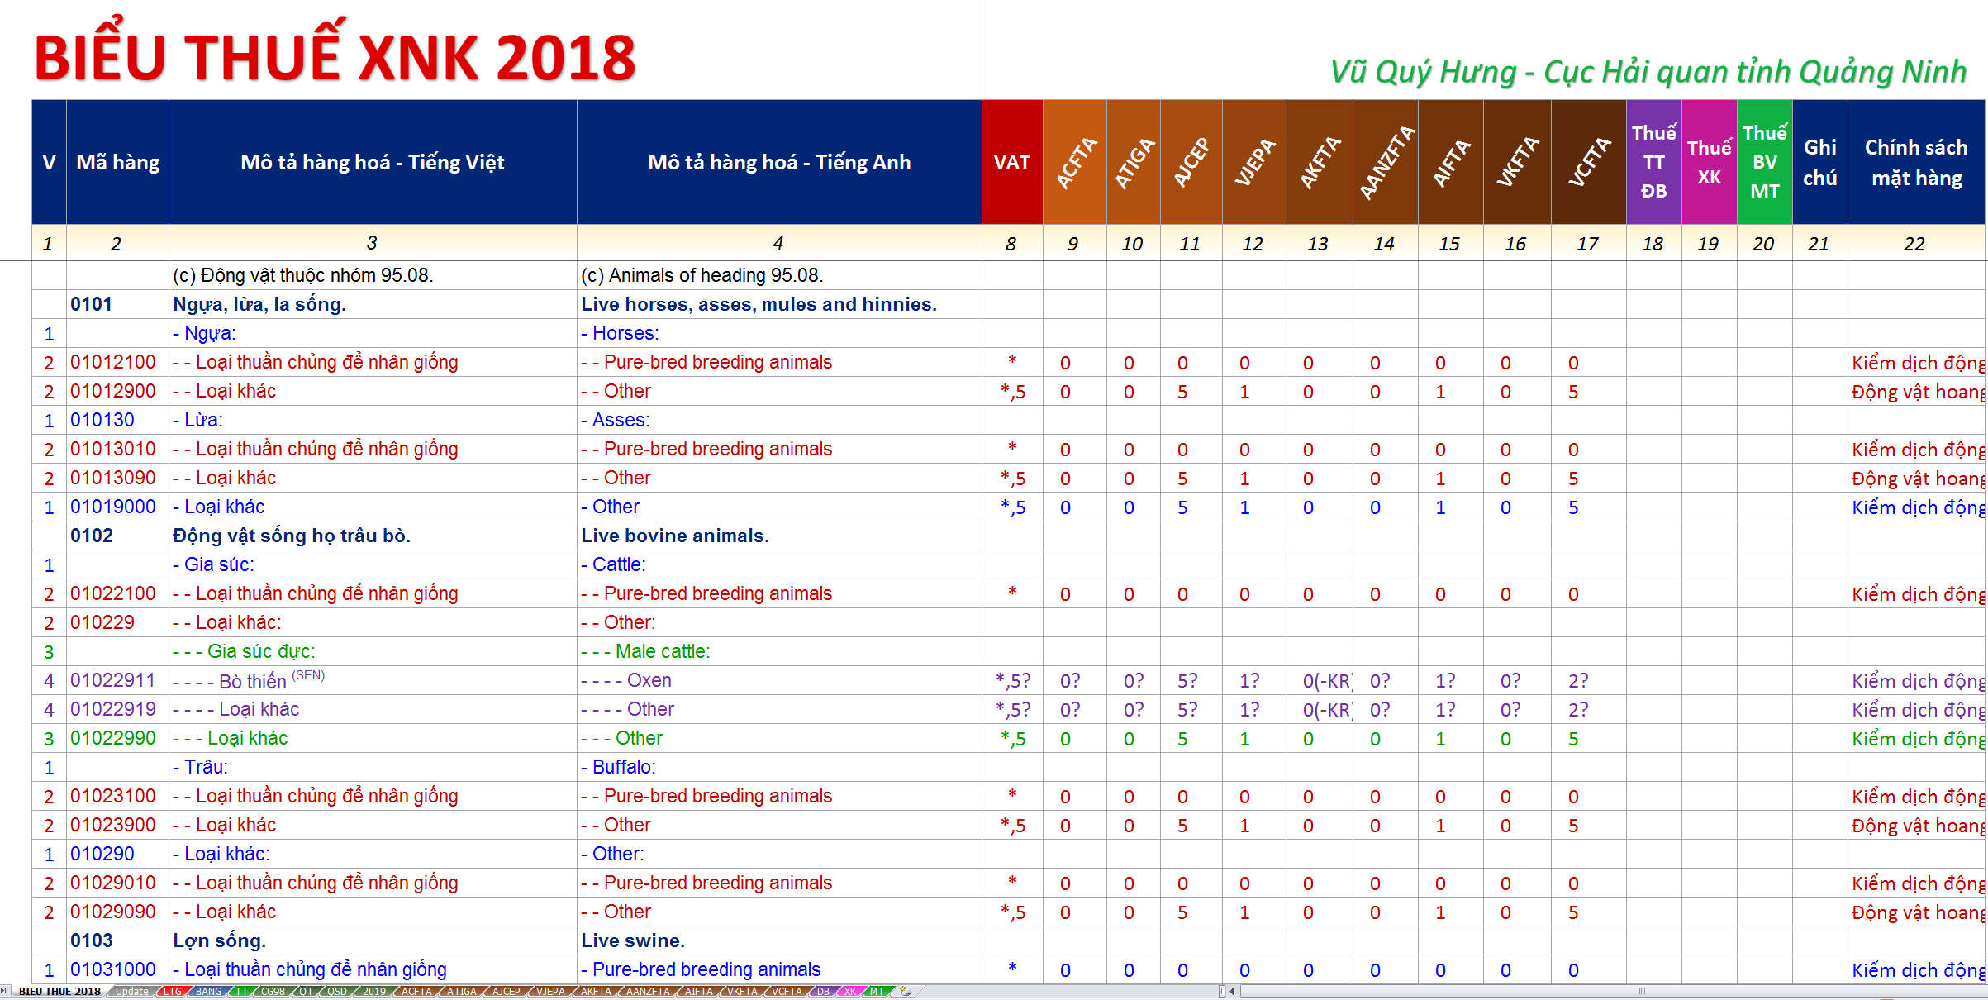Open the ACFTA sheet tab
This screenshot has width=1988, height=1000.
416,991
